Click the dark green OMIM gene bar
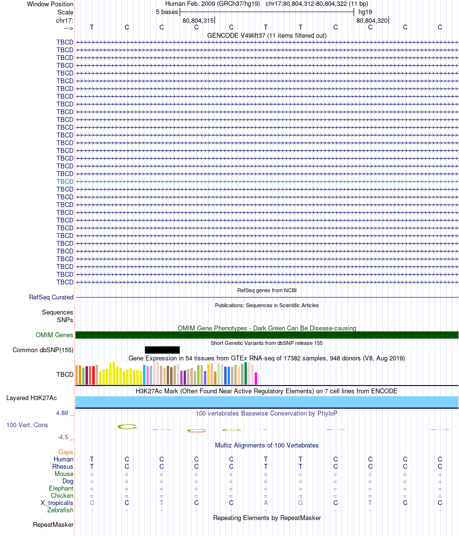 (x=267, y=335)
